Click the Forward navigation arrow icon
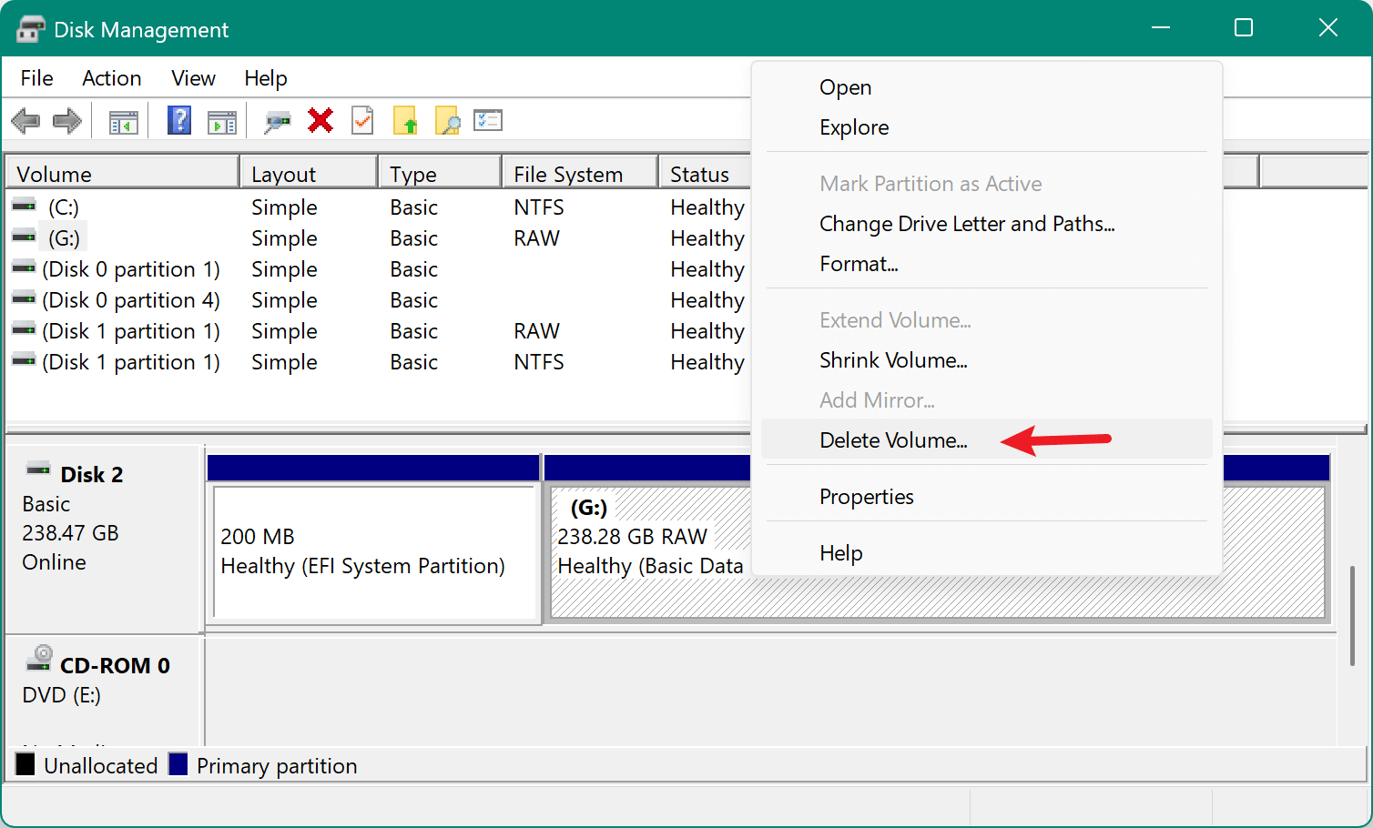The image size is (1373, 828). tap(66, 119)
